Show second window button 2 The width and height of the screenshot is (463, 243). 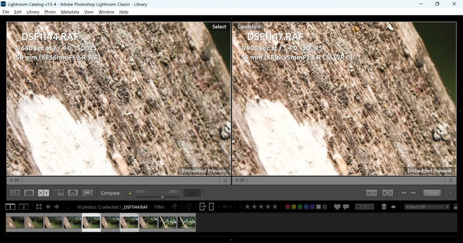(x=24, y=207)
